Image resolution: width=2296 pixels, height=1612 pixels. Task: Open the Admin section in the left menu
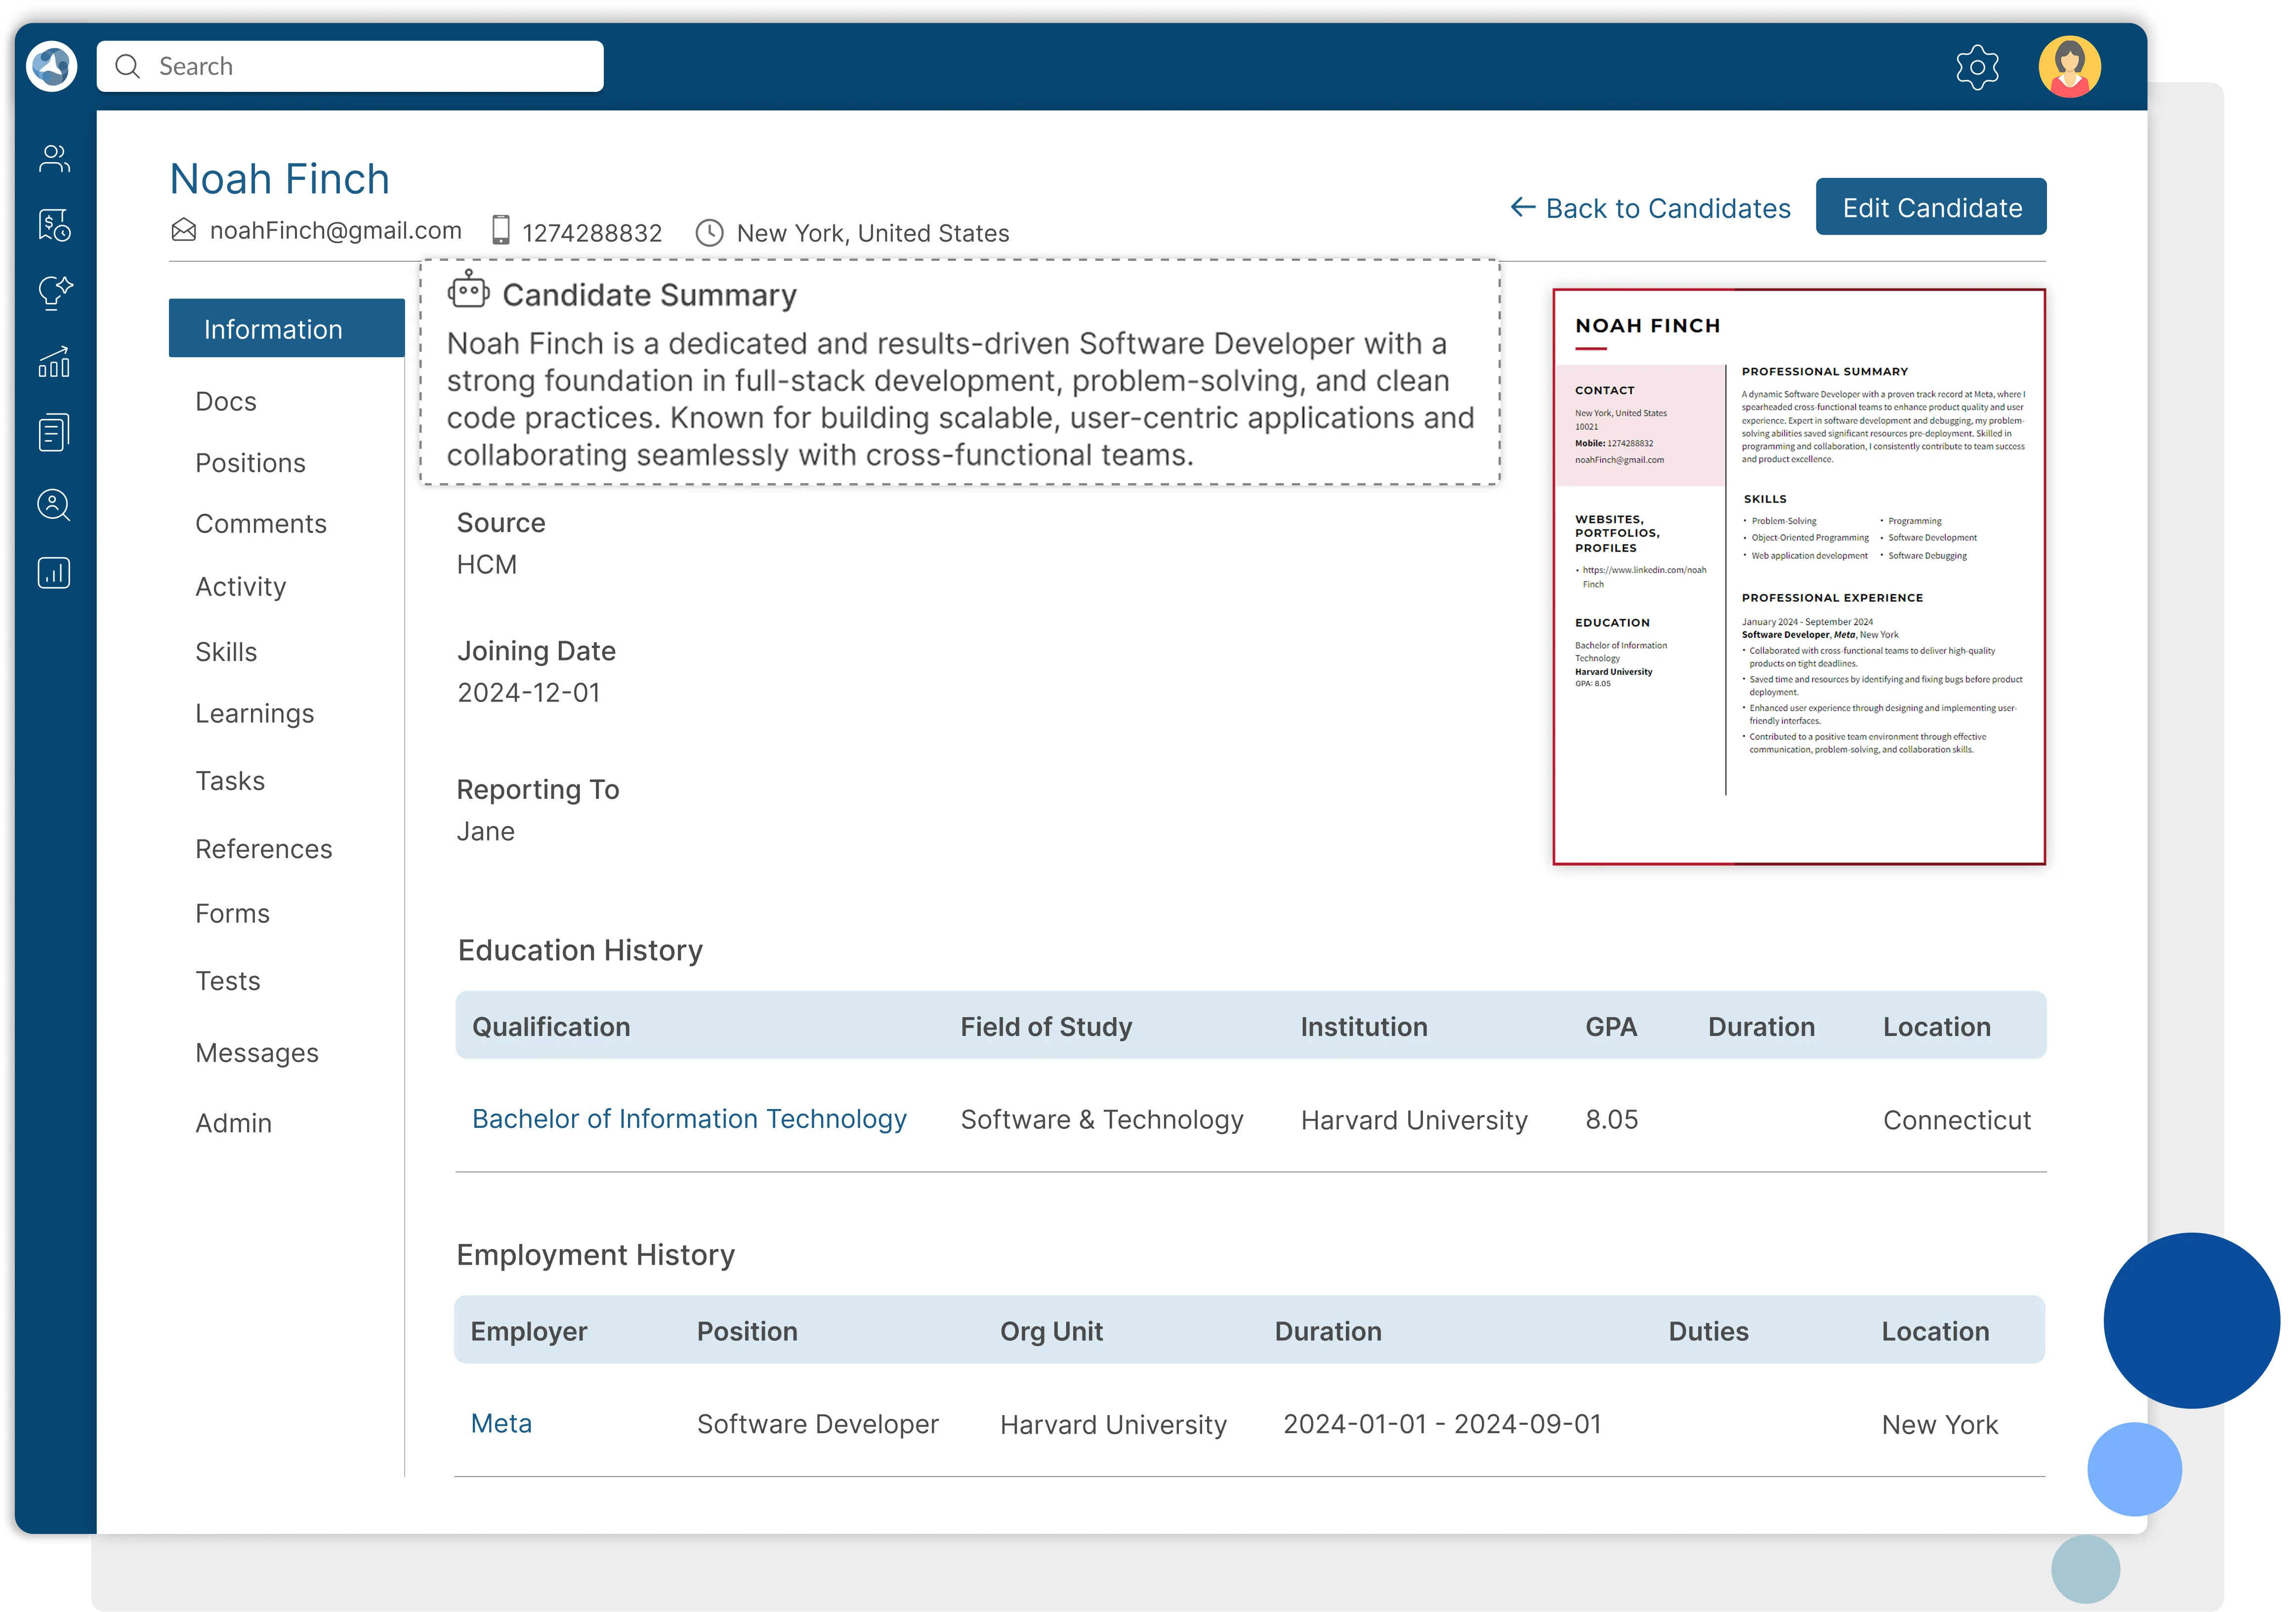coord(233,1122)
